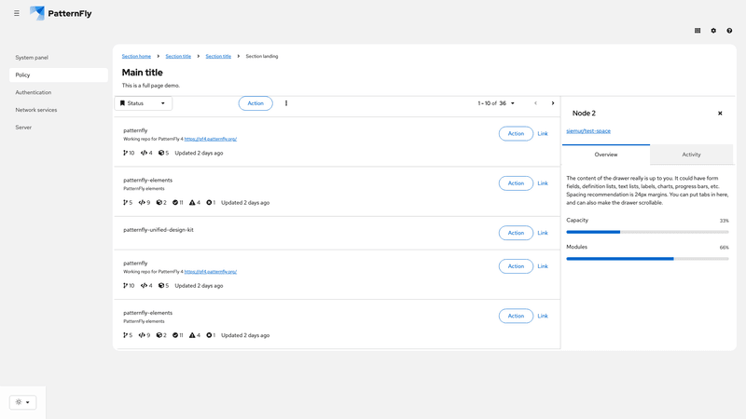The image size is (746, 419).
Task: Click branch icon in first patternfly-elements row
Action: click(125, 202)
